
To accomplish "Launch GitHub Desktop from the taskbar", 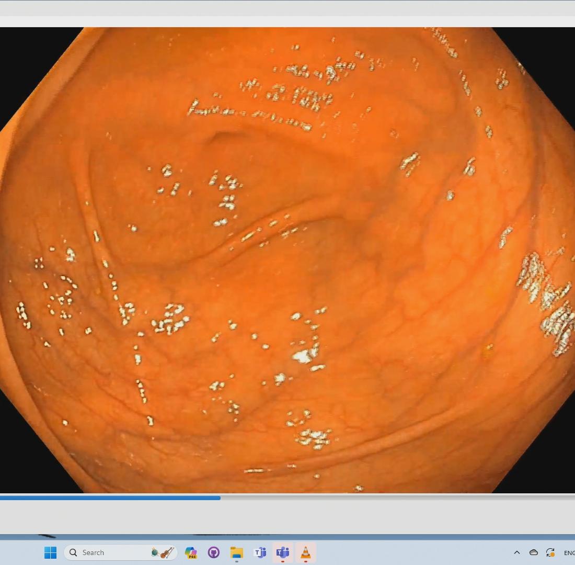I will (214, 552).
